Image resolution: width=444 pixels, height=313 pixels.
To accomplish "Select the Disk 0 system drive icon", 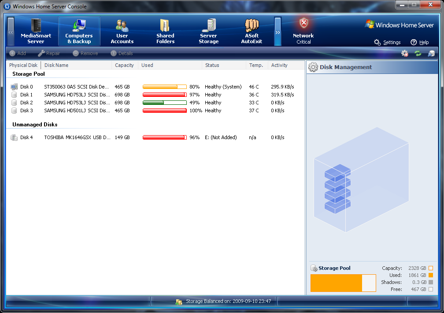I will coord(14,87).
